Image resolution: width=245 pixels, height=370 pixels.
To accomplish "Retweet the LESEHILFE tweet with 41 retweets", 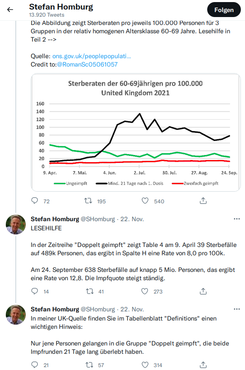I will point(90,291).
